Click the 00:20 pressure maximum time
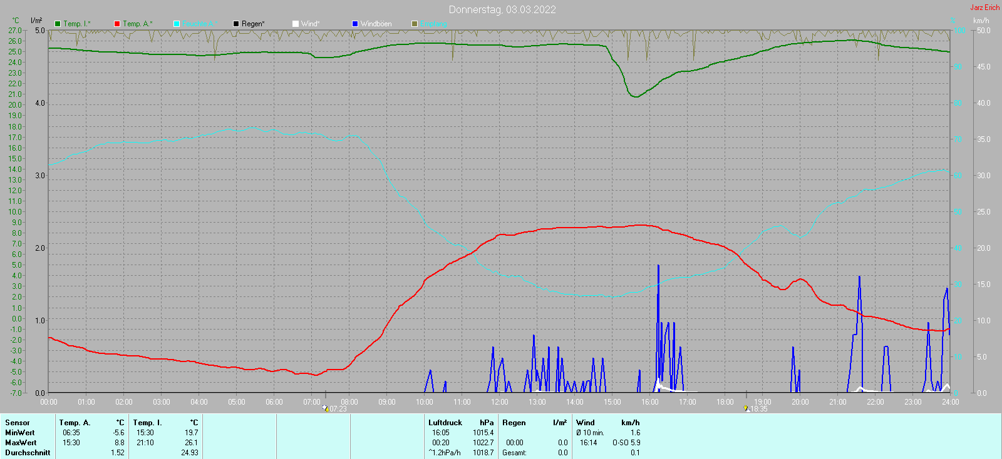Screen dimensions: 1002x459 [441, 443]
